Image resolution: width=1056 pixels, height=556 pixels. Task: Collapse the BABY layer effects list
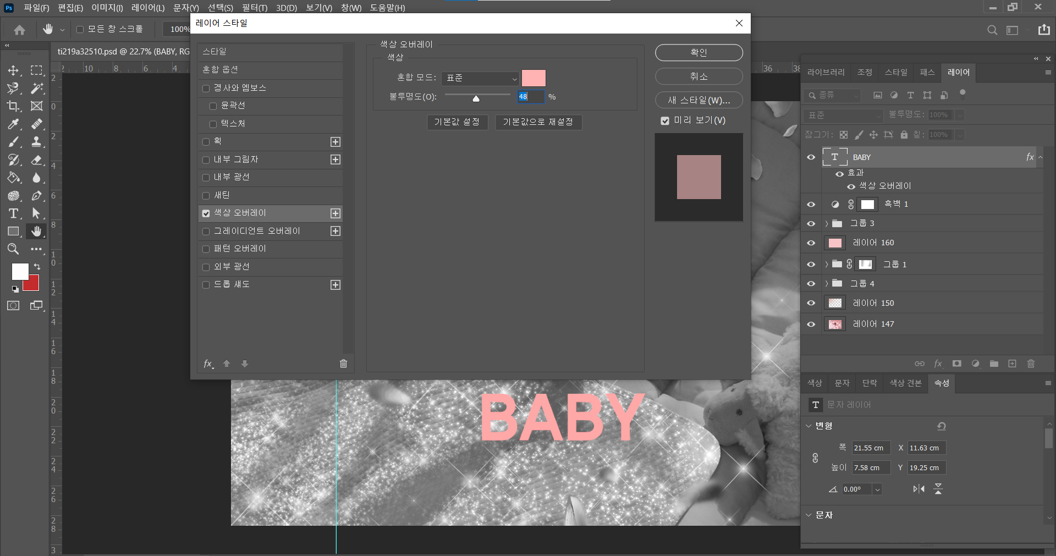click(x=1041, y=157)
